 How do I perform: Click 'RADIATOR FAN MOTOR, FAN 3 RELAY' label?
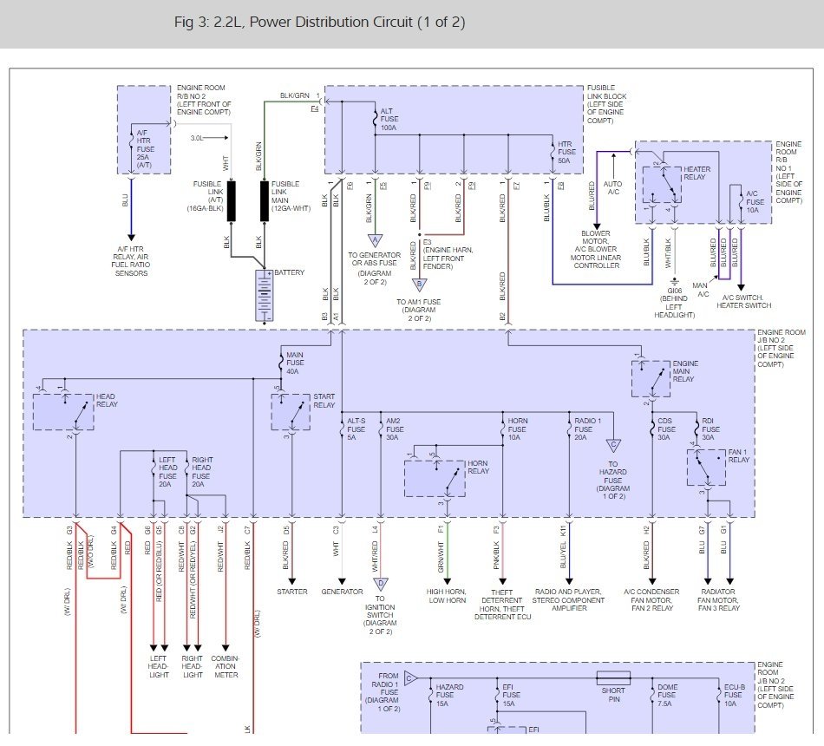coord(718,600)
